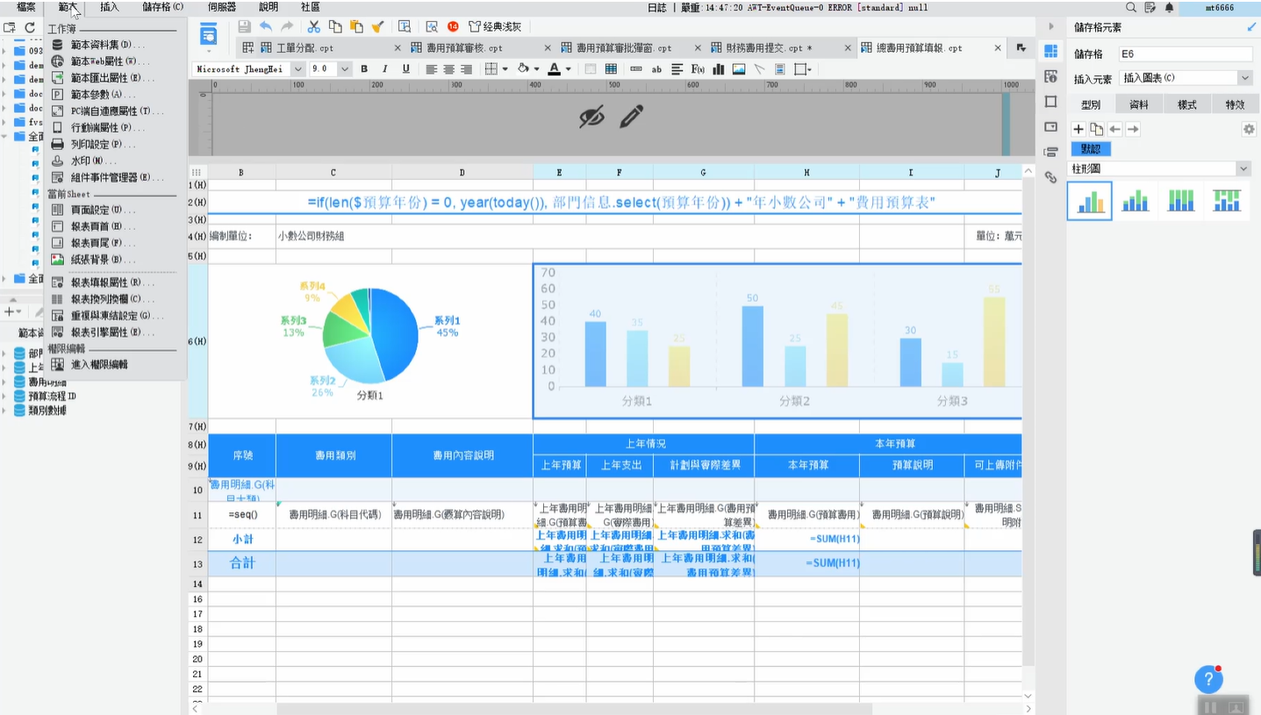Click the merge cells icon
The height and width of the screenshot is (715, 1261).
[x=591, y=68]
